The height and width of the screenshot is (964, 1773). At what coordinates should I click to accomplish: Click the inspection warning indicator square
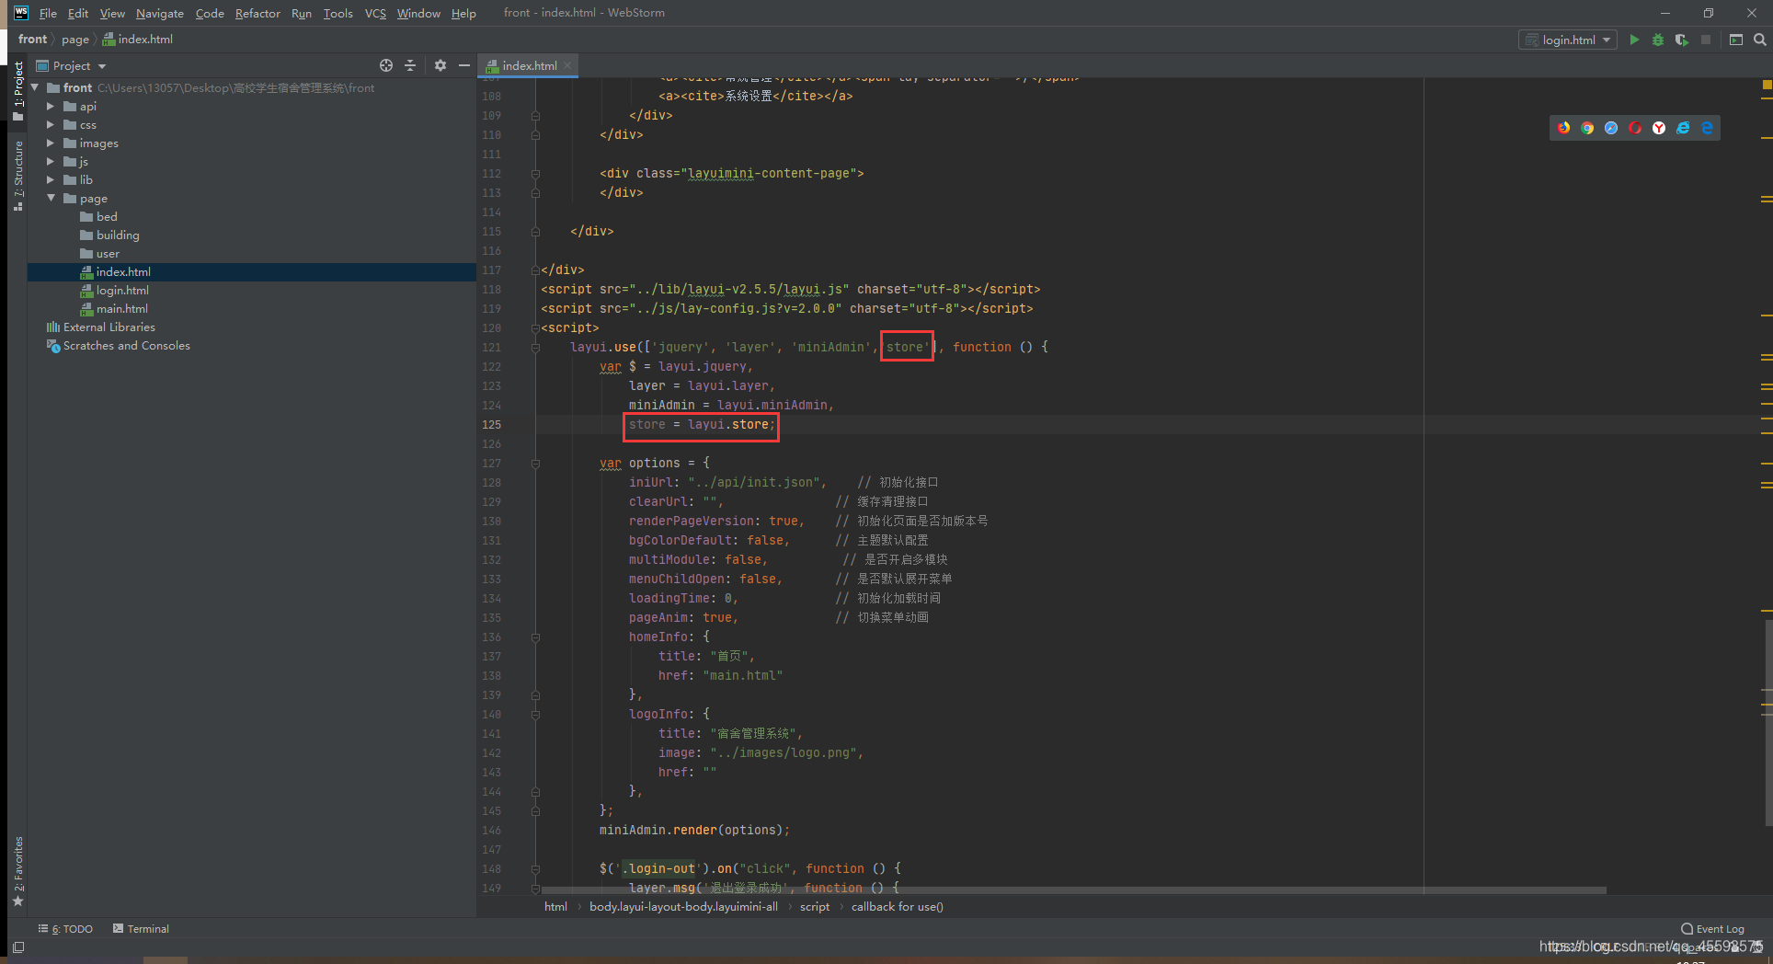[x=1767, y=85]
